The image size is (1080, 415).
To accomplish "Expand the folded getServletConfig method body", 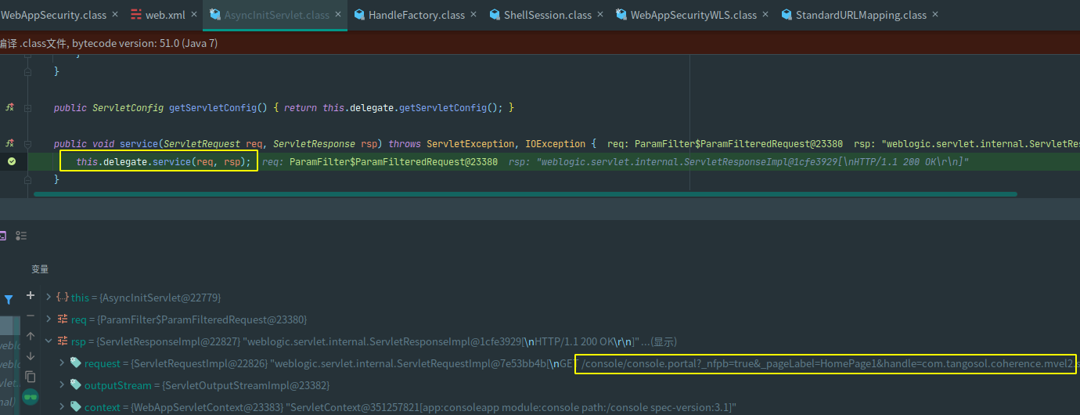I will [28, 107].
